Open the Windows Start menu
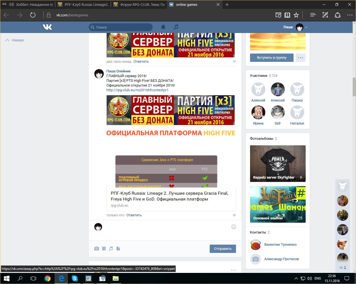The width and height of the screenshot is (356, 284). (x=6, y=278)
